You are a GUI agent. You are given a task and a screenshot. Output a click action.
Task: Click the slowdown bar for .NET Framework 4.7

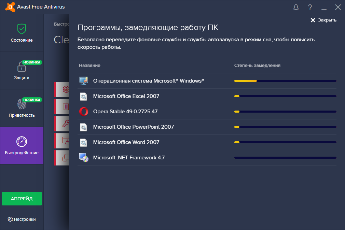pyautogui.click(x=285, y=158)
